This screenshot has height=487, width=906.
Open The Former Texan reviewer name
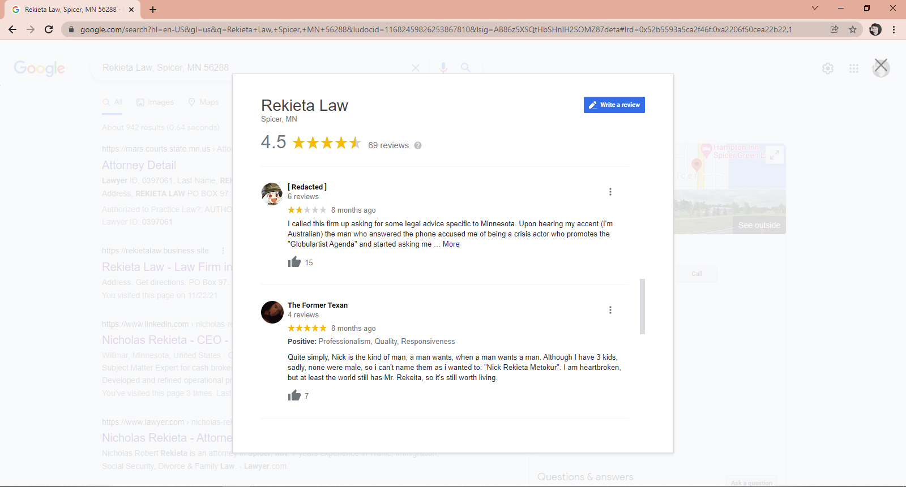tap(318, 305)
